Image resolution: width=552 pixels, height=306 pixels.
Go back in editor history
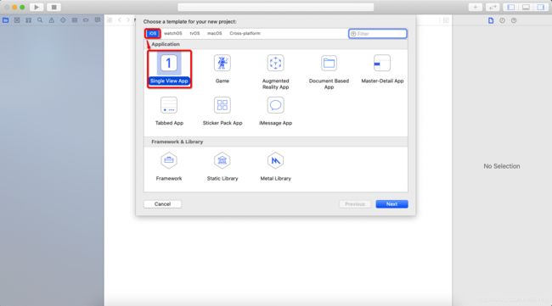coord(120,20)
